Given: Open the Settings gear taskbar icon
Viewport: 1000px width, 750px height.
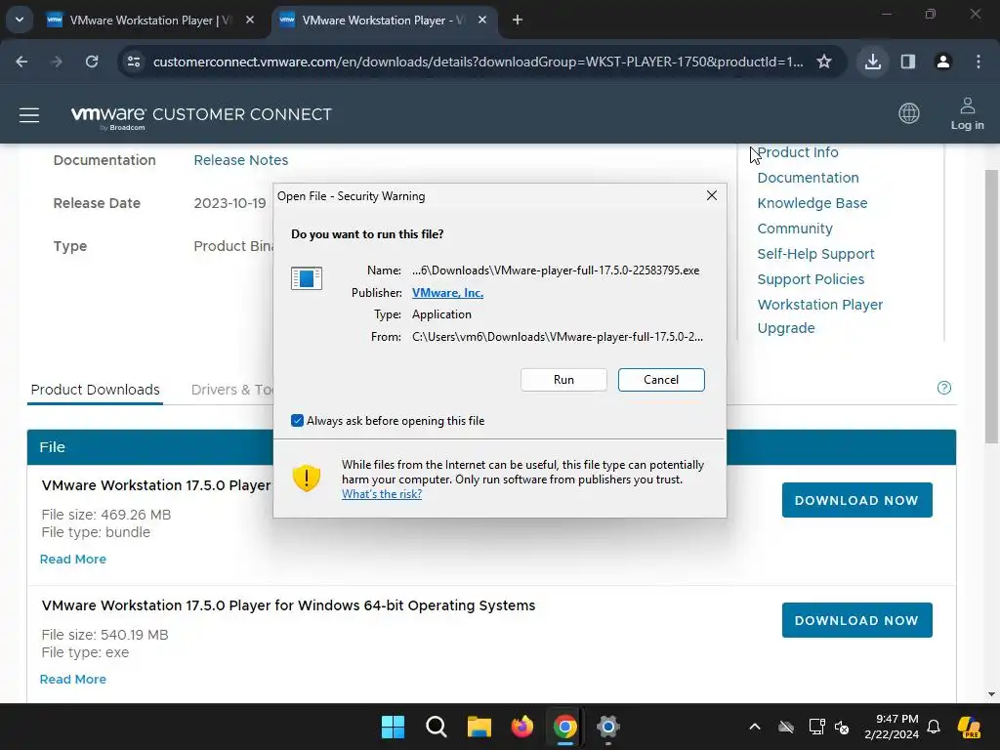Looking at the screenshot, I should pos(608,727).
